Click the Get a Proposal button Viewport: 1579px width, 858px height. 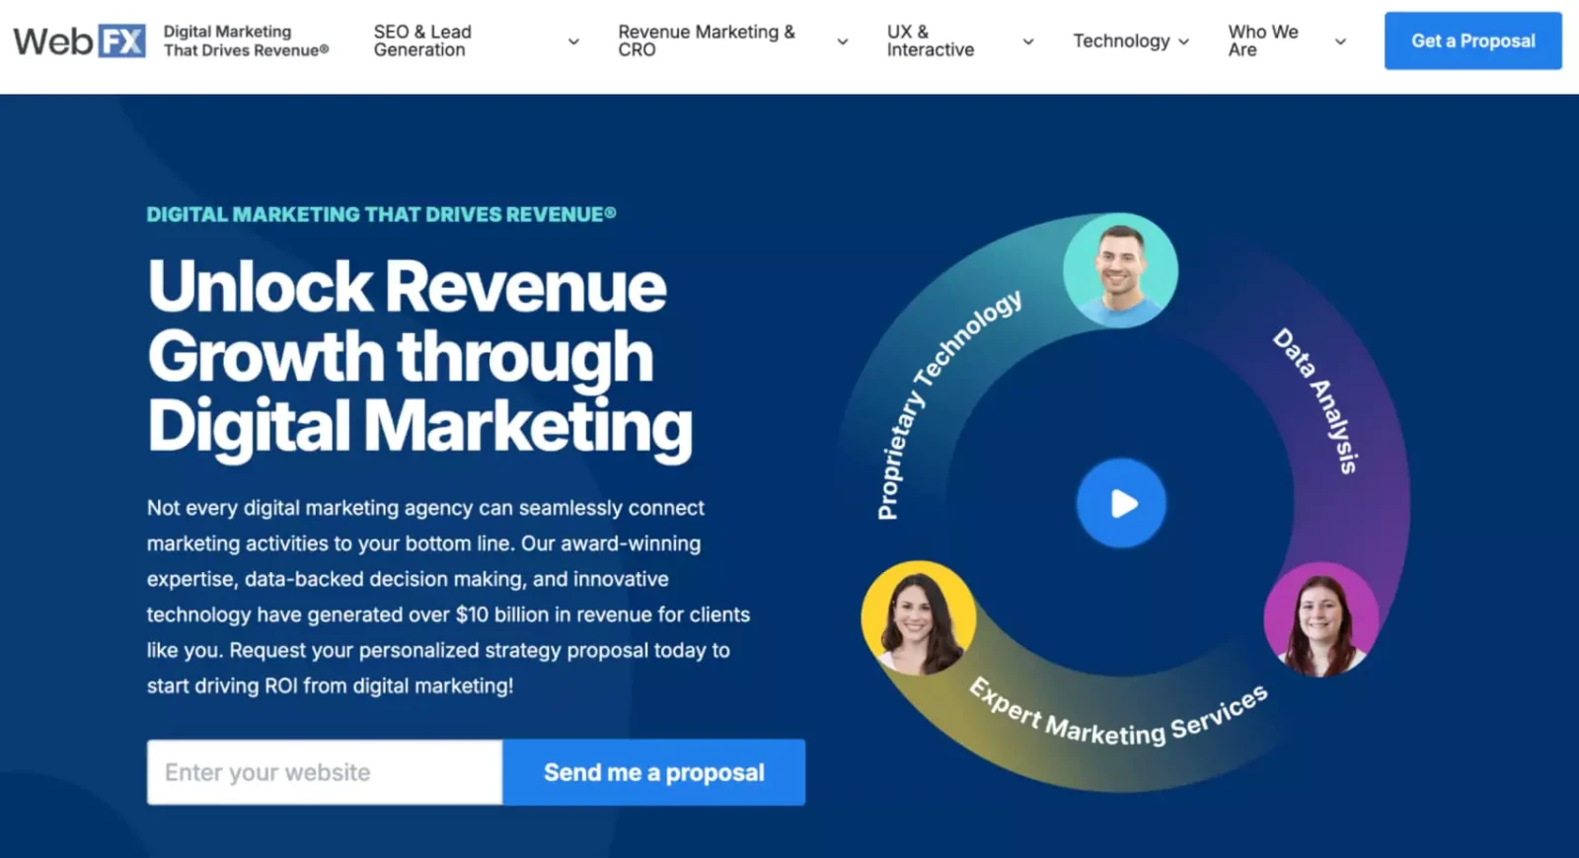point(1471,41)
